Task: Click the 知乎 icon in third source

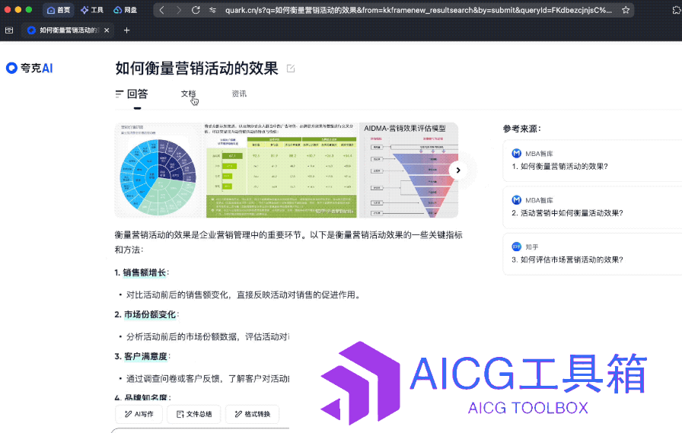Action: 516,247
